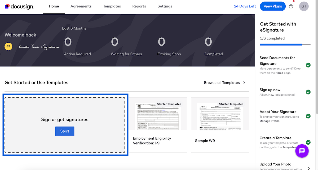Open the Reports menu item
The width and height of the screenshot is (318, 170).
[x=139, y=6]
